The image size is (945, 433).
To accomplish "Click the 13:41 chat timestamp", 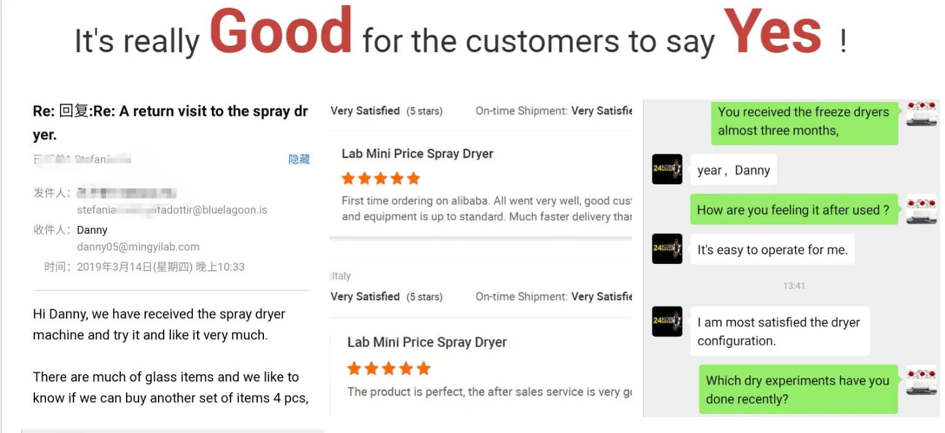I will tap(794, 286).
